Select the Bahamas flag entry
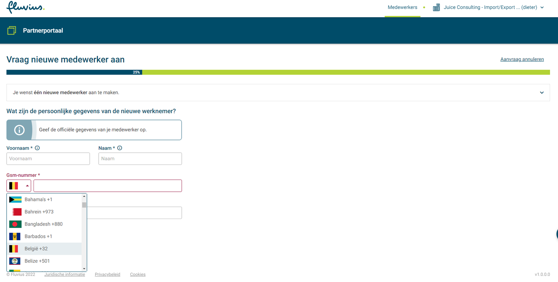 pyautogui.click(x=15, y=199)
